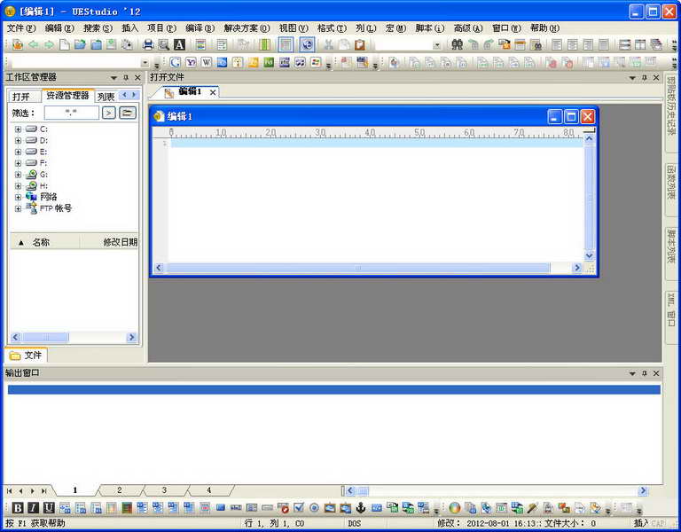Open the find combo box dropdown in top toolbar
The width and height of the screenshot is (681, 532).
[x=437, y=44]
